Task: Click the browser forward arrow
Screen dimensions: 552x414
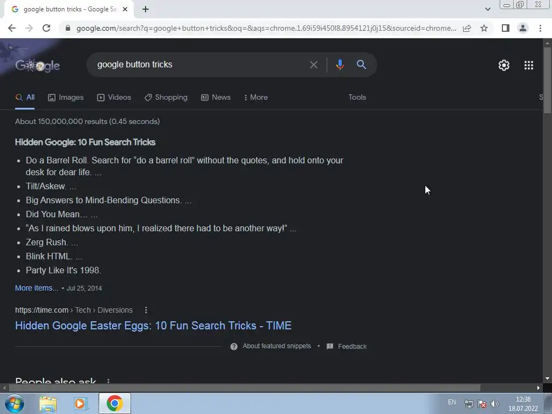Action: click(29, 28)
